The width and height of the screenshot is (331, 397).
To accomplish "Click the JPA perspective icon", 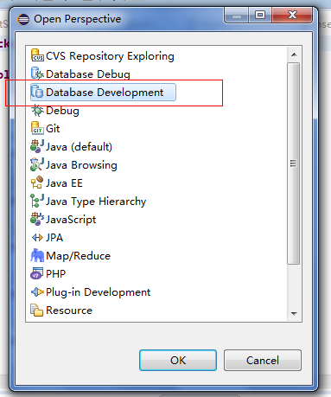I will click(37, 238).
